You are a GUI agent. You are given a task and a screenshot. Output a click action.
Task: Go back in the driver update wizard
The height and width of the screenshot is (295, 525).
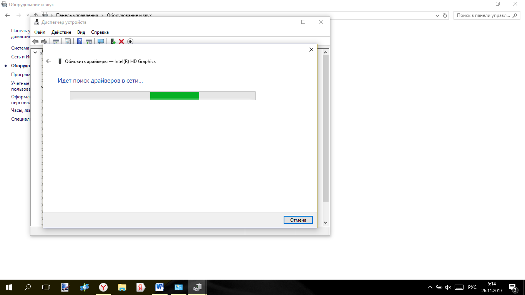point(48,61)
